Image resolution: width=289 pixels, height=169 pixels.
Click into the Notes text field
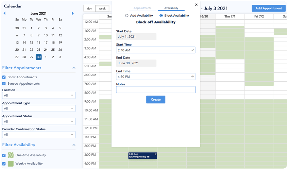point(156,90)
